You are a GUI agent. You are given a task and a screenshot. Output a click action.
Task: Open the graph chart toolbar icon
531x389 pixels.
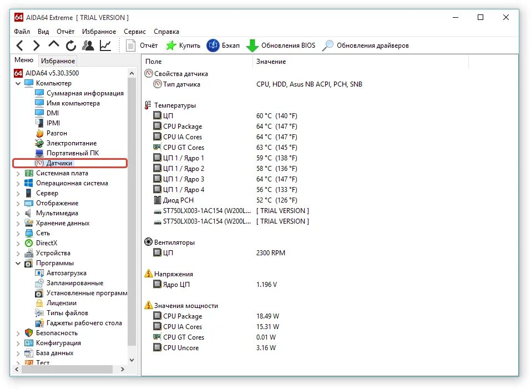[x=105, y=46]
